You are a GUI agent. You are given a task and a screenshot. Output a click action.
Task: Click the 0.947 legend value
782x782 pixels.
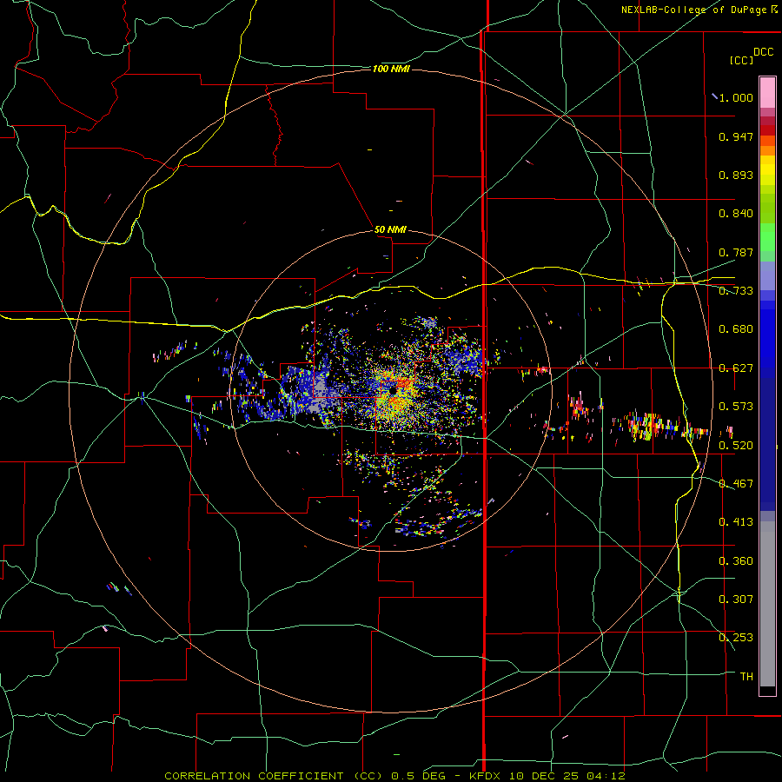736,136
